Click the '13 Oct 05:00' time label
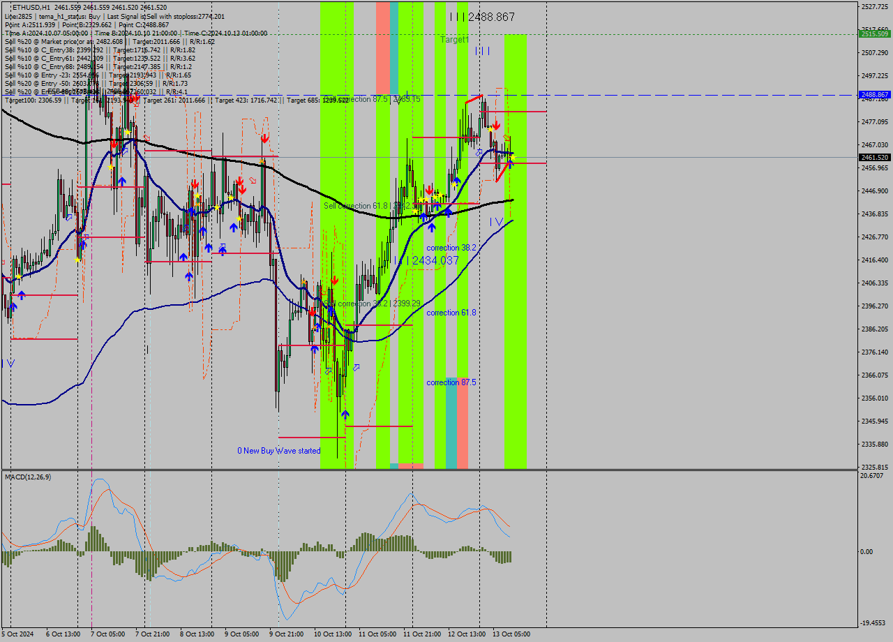The height and width of the screenshot is (642, 893). pyautogui.click(x=511, y=634)
